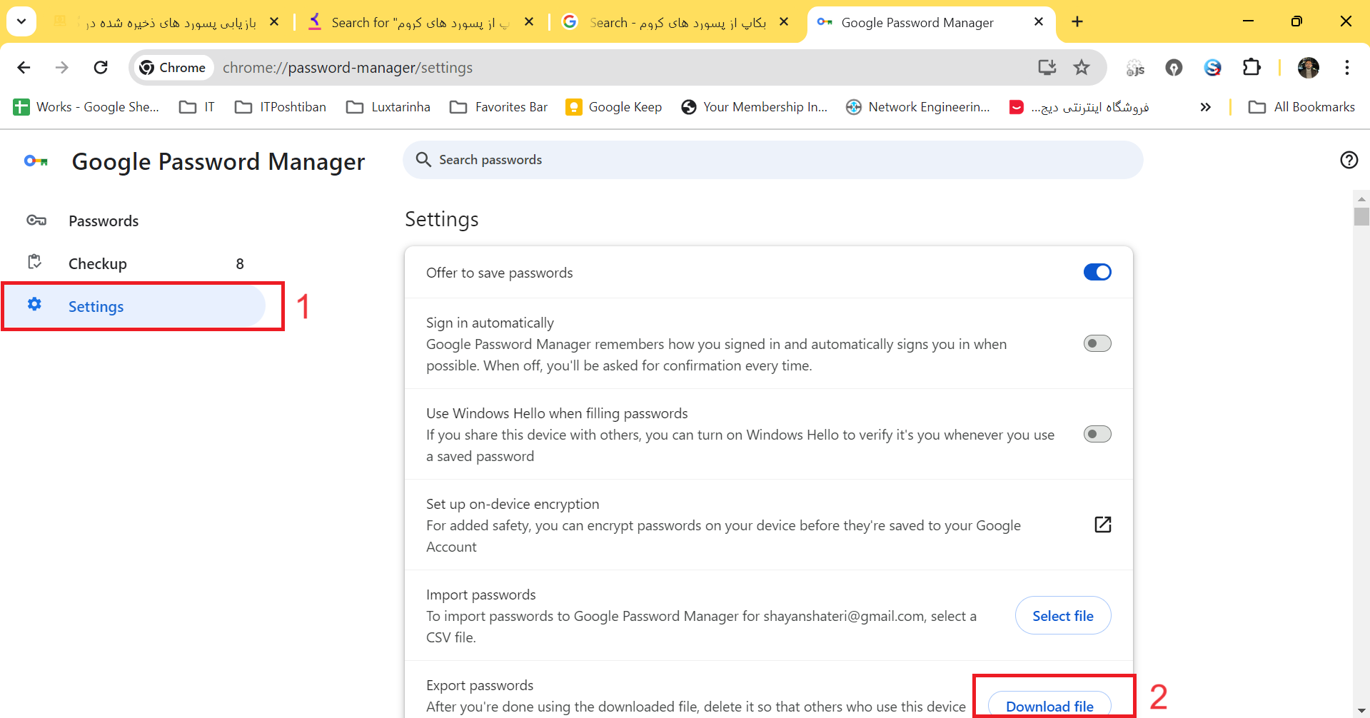Open a new tab with plus button
Image resolution: width=1370 pixels, height=718 pixels.
(x=1077, y=22)
